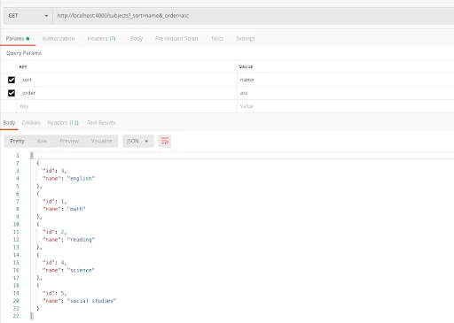The width and height of the screenshot is (454, 323).
Task: Click the VALUE column header
Action: (246, 67)
